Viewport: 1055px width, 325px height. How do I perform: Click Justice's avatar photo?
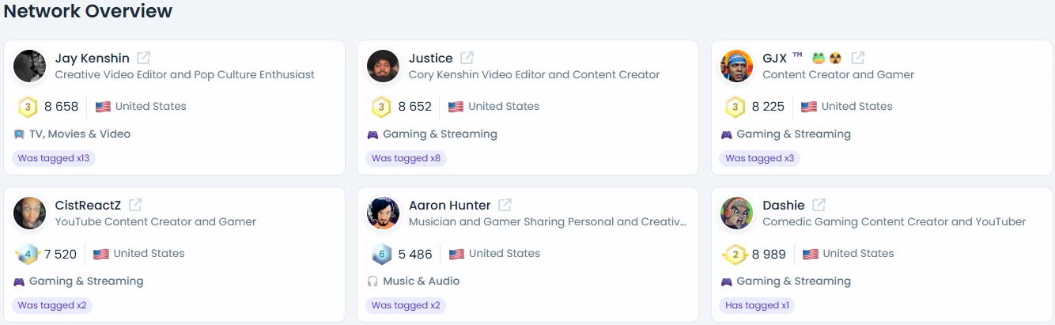[x=384, y=66]
